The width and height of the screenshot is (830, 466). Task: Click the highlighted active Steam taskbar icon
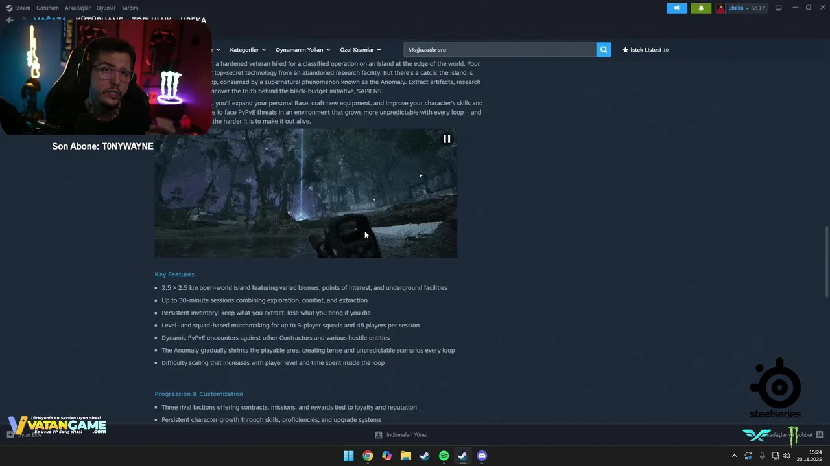click(x=462, y=456)
